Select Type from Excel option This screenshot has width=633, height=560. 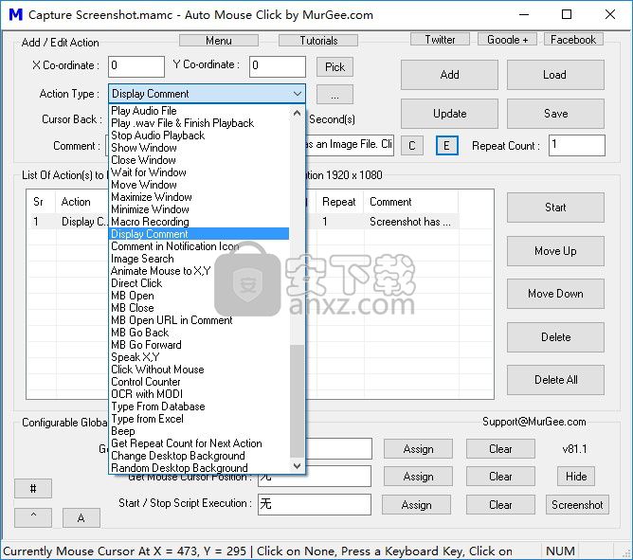[x=147, y=419]
